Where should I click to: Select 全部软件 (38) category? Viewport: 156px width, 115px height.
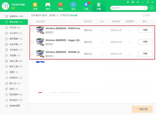14,16
